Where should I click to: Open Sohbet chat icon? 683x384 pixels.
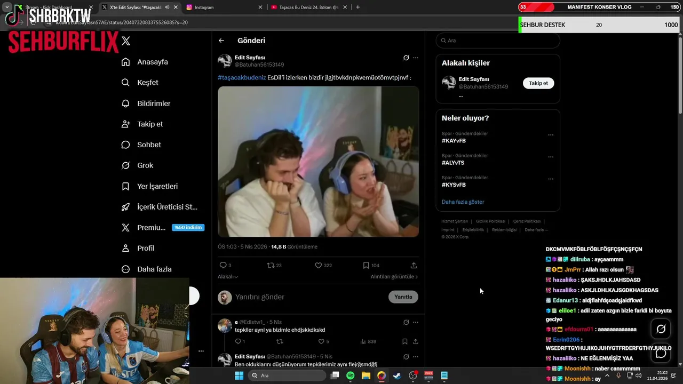coord(125,145)
